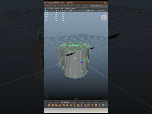Create a polygon torus from the shelf
Screen dimensions: 152x114
[x=64, y=105]
